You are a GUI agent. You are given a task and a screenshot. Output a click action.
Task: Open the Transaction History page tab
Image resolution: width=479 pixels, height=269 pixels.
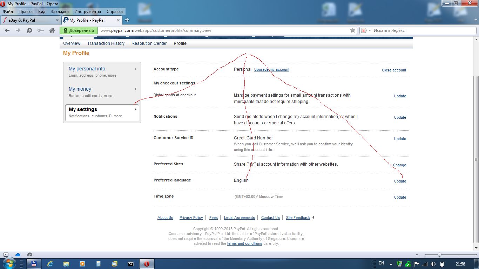point(106,43)
